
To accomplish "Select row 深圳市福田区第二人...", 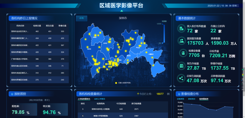I will [x=39, y=38].
